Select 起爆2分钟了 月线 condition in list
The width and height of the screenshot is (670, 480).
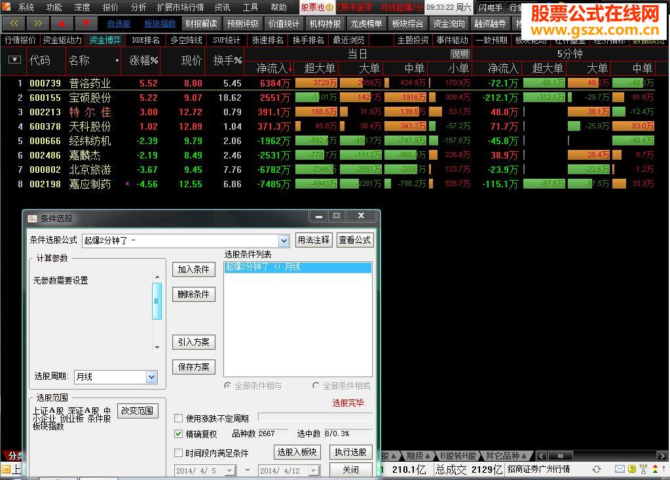(298, 267)
